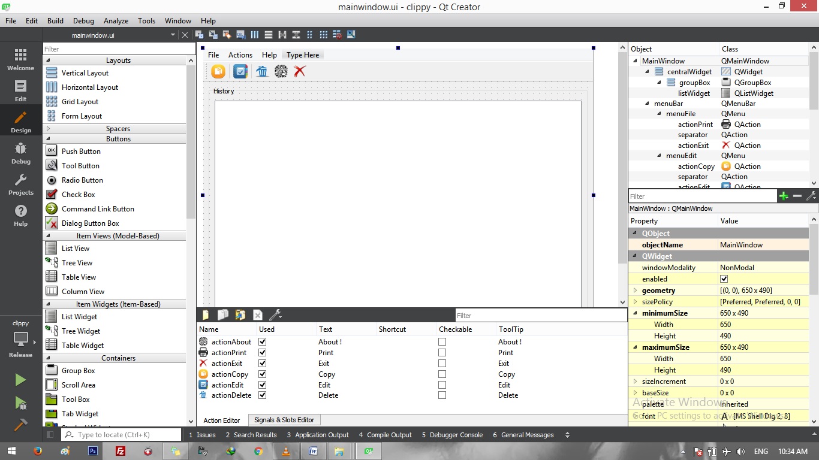
Task: Expand the geometry property
Action: point(636,290)
